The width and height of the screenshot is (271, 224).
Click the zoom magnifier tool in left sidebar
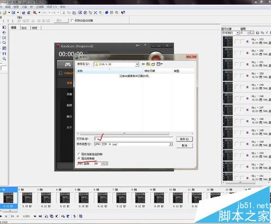(x=4, y=59)
